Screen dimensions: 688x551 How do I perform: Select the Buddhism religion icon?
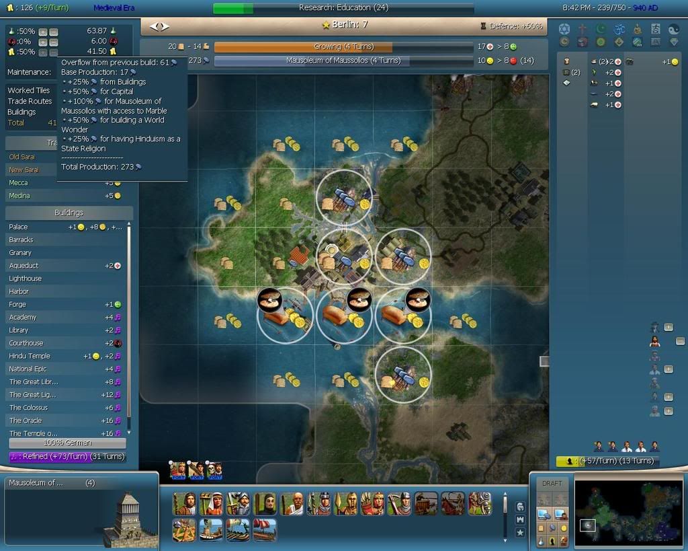coord(637,29)
